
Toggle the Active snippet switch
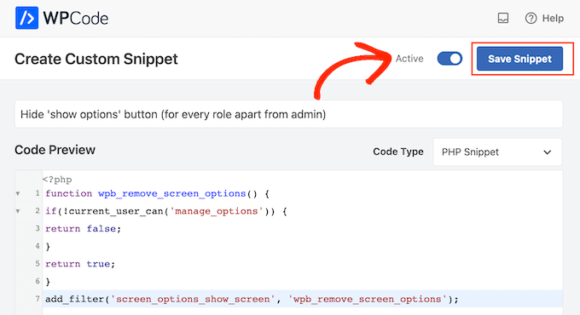pyautogui.click(x=449, y=59)
